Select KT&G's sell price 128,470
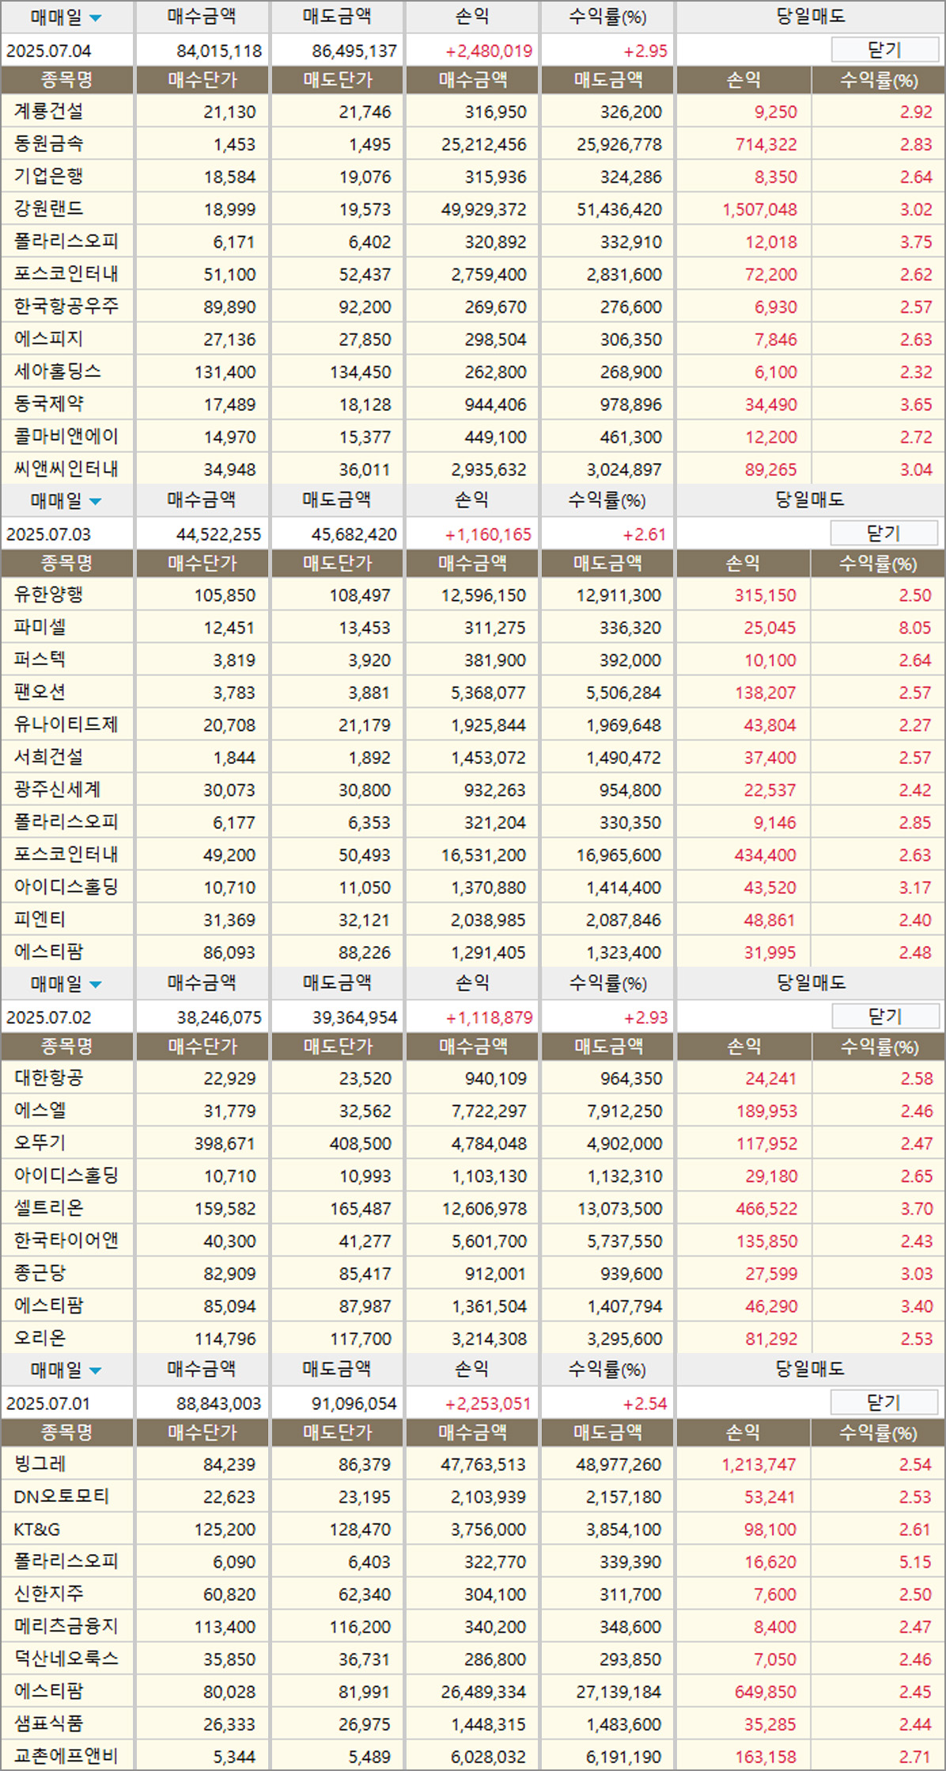 pyautogui.click(x=360, y=1530)
